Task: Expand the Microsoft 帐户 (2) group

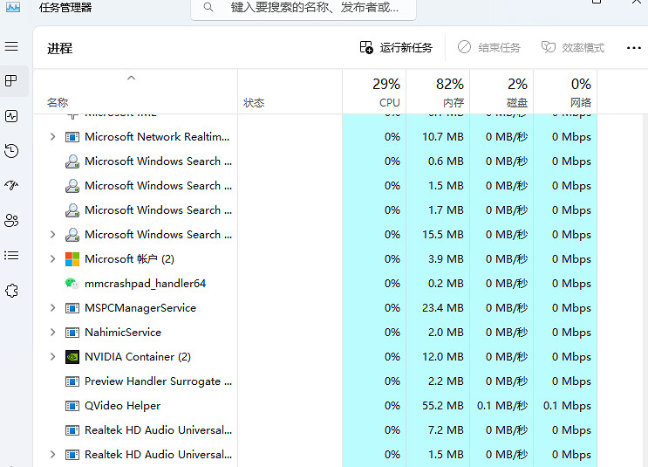Action: (52, 259)
